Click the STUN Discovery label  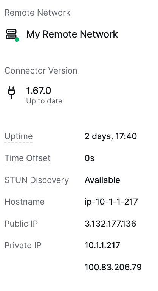point(37,180)
